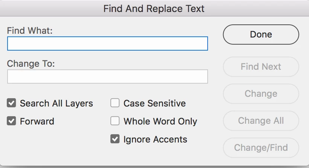Click the Change button
Image resolution: width=309 pixels, height=168 pixels.
click(261, 94)
